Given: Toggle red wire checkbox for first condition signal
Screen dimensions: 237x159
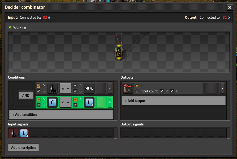Looking at the screenshot, I should 38,86.
